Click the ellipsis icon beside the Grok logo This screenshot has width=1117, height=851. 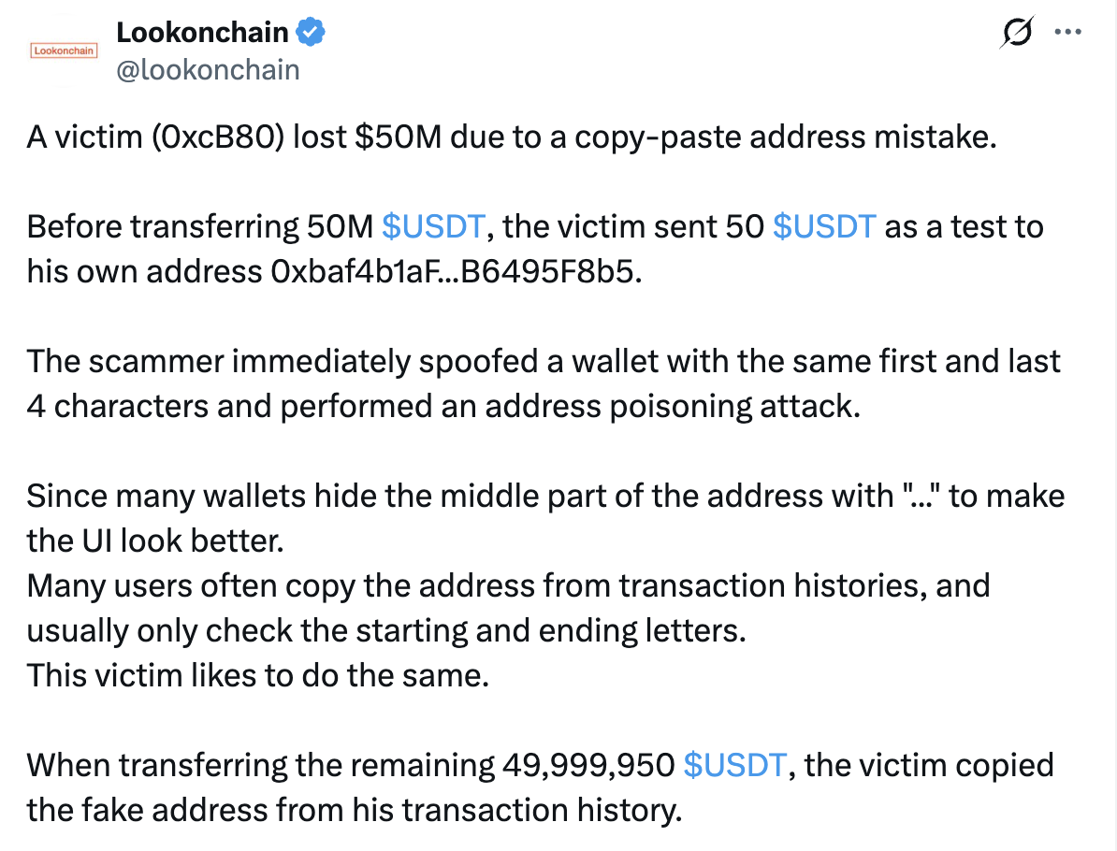(1068, 33)
